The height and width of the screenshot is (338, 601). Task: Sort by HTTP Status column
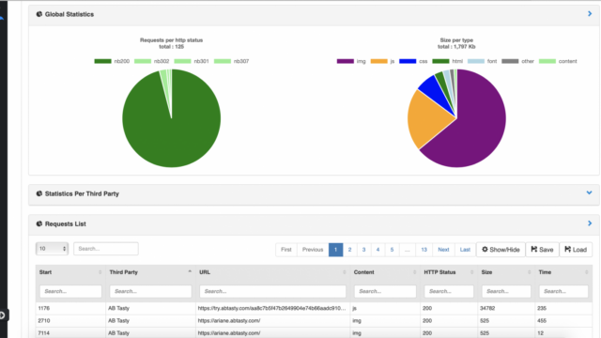tap(449, 272)
